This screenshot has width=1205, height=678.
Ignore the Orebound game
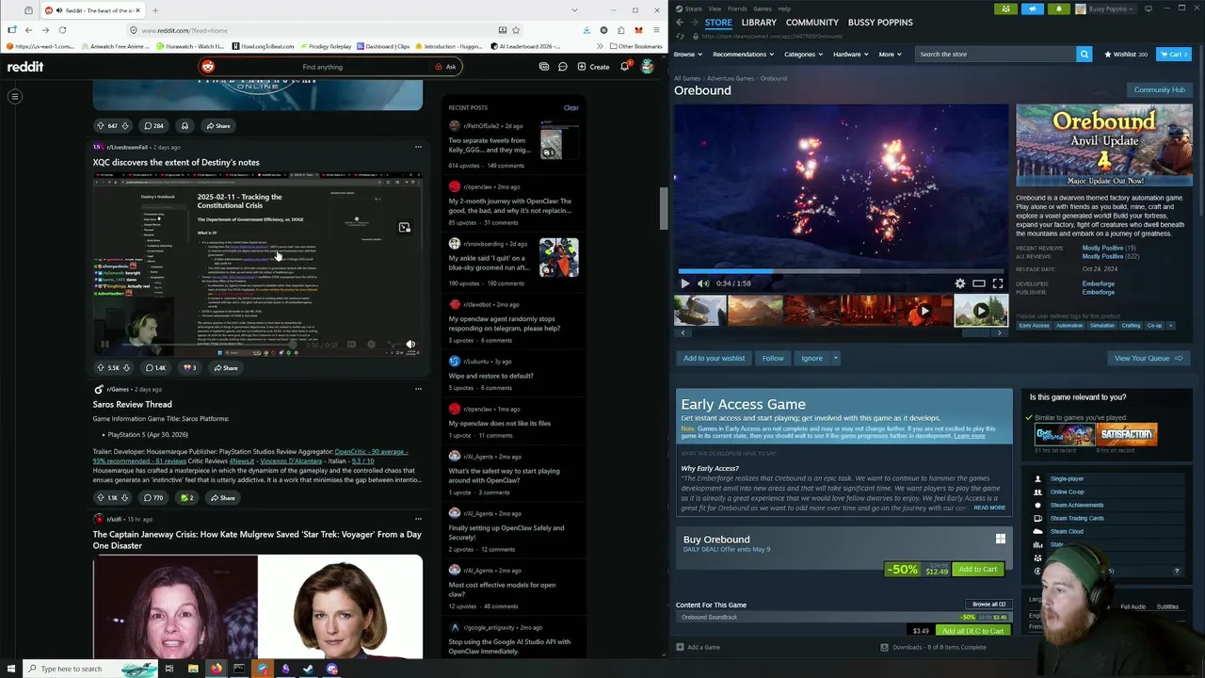(811, 358)
